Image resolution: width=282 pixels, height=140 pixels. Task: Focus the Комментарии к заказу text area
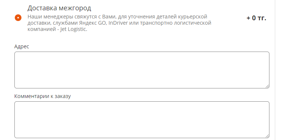(x=142, y=120)
